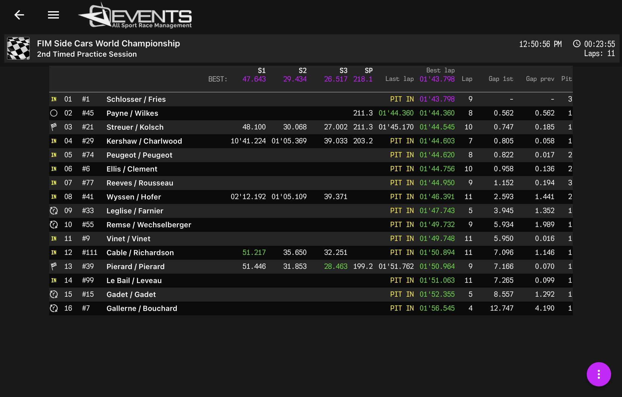
Task: Select the Vinet / Vinet team name
Action: [x=128, y=239]
